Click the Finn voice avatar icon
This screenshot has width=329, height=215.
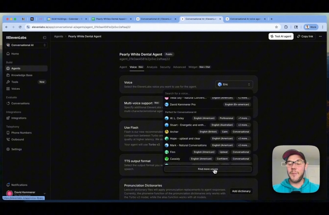(x=167, y=152)
